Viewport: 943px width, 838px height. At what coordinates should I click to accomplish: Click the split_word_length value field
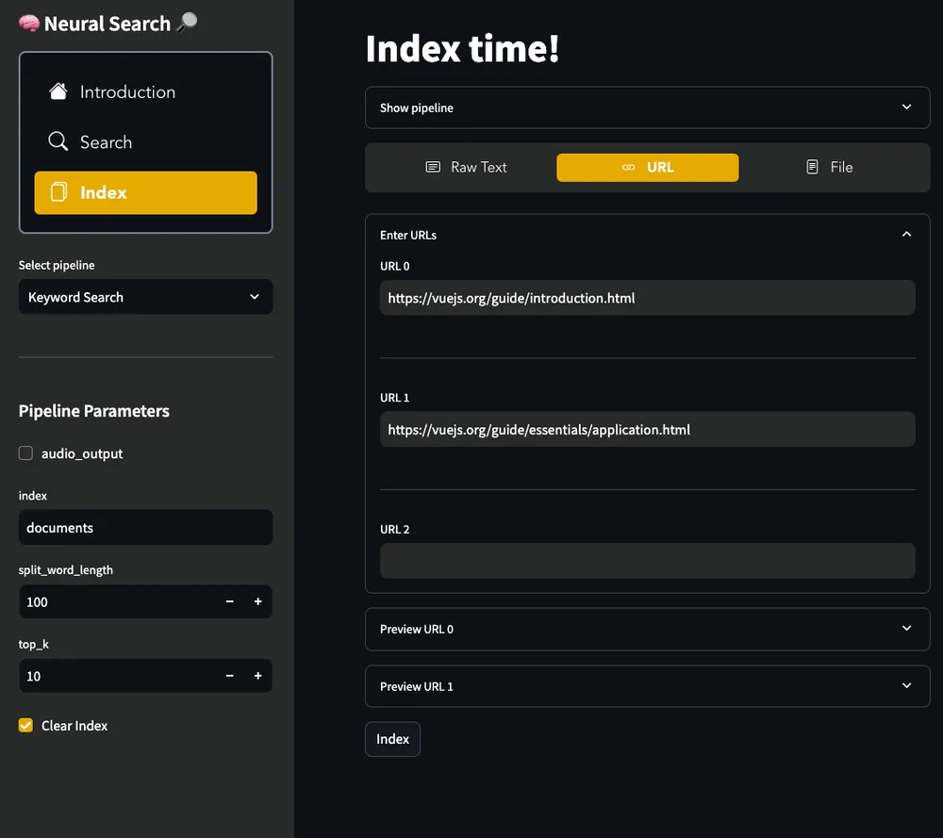coord(118,601)
